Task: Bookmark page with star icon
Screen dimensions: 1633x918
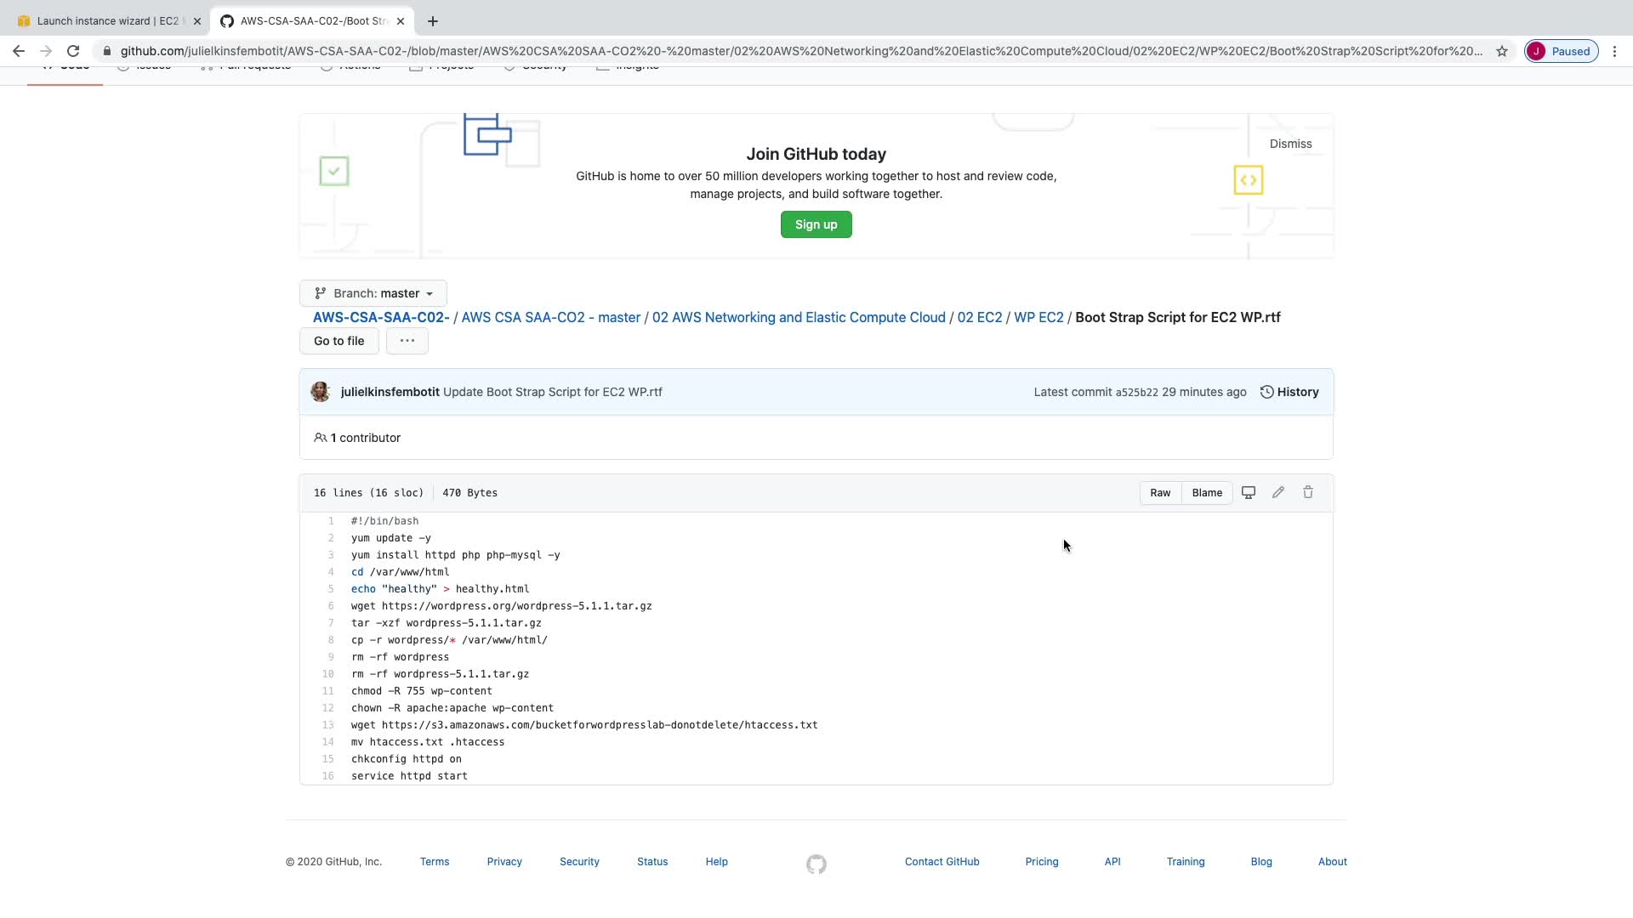Action: click(1501, 51)
